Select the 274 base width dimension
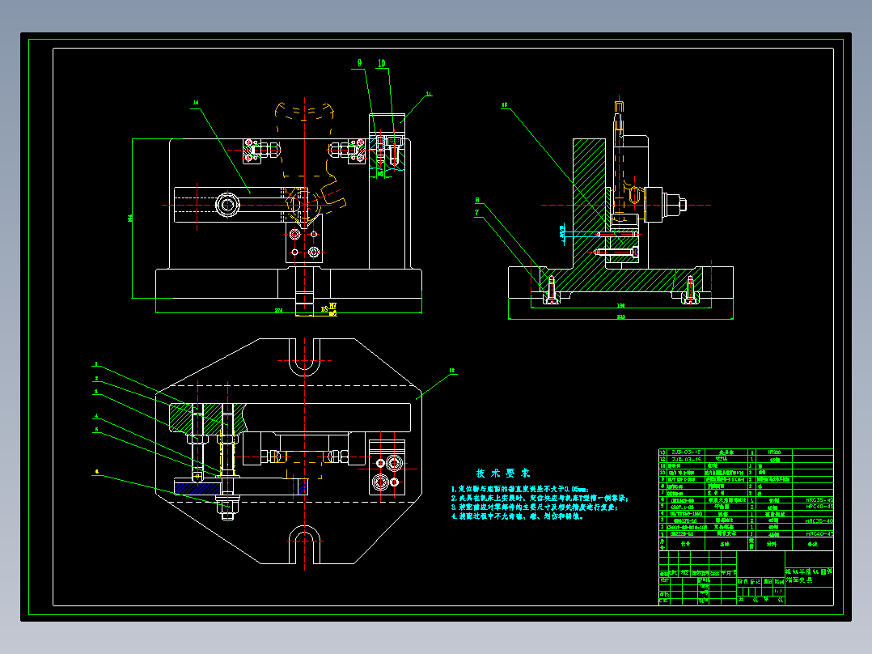This screenshot has width=872, height=654. pos(278,310)
